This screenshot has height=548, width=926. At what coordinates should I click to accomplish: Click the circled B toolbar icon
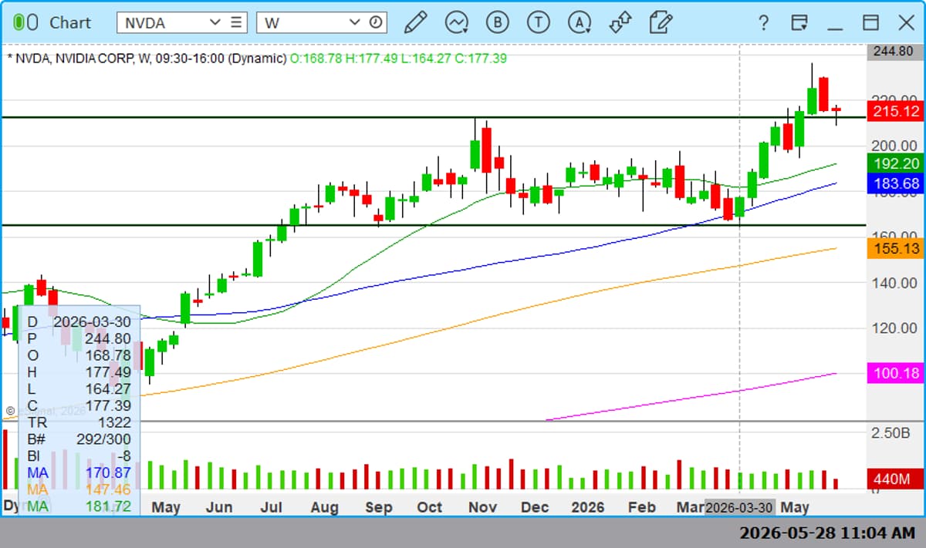[497, 22]
